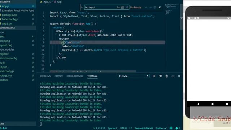Click 'Ln 9, Col 10' status entry
This screenshot has width=231, height=130.
(x=99, y=128)
